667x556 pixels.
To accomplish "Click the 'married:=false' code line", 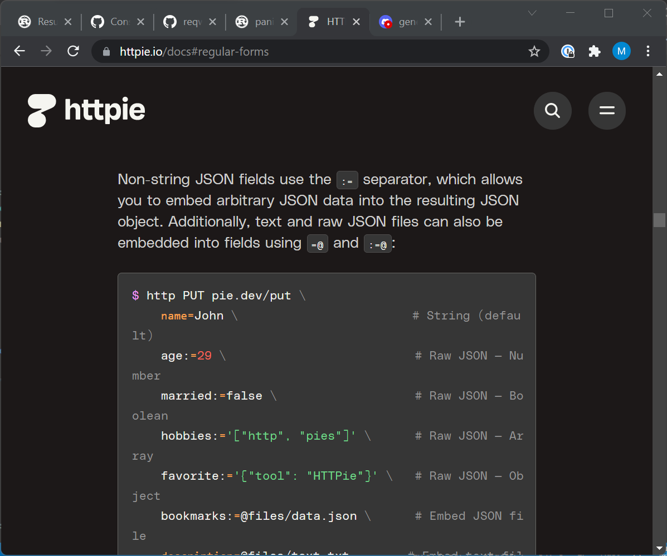I will (211, 396).
